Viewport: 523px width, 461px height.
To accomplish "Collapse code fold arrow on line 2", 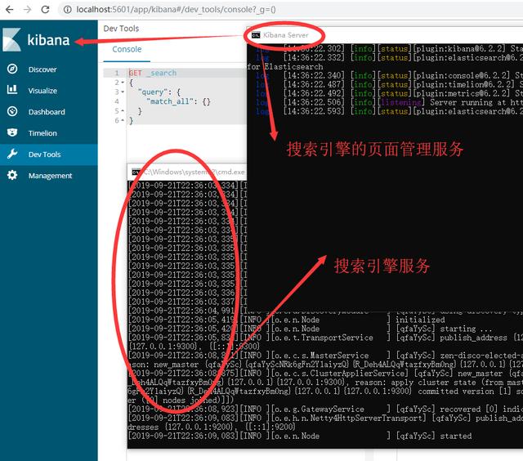I will pyautogui.click(x=123, y=83).
